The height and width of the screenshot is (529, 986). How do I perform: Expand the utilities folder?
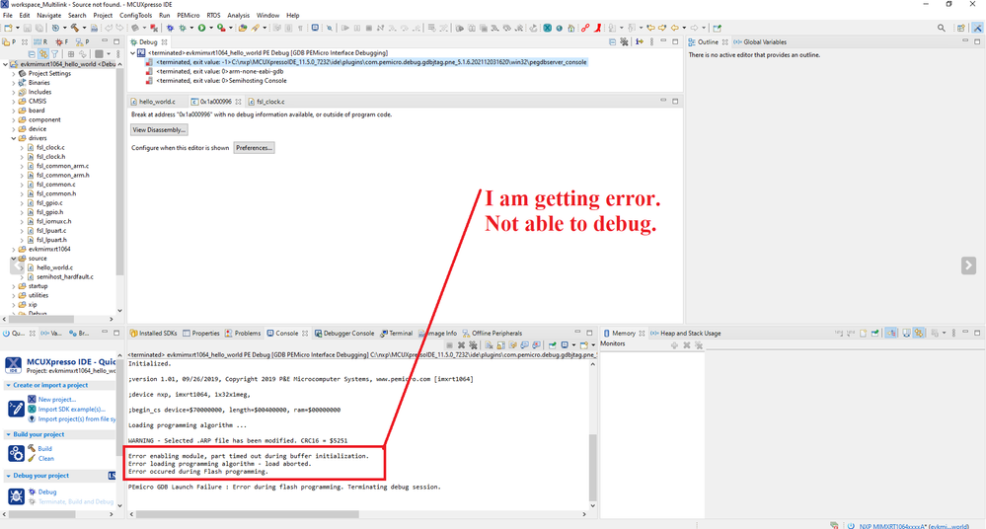14,296
